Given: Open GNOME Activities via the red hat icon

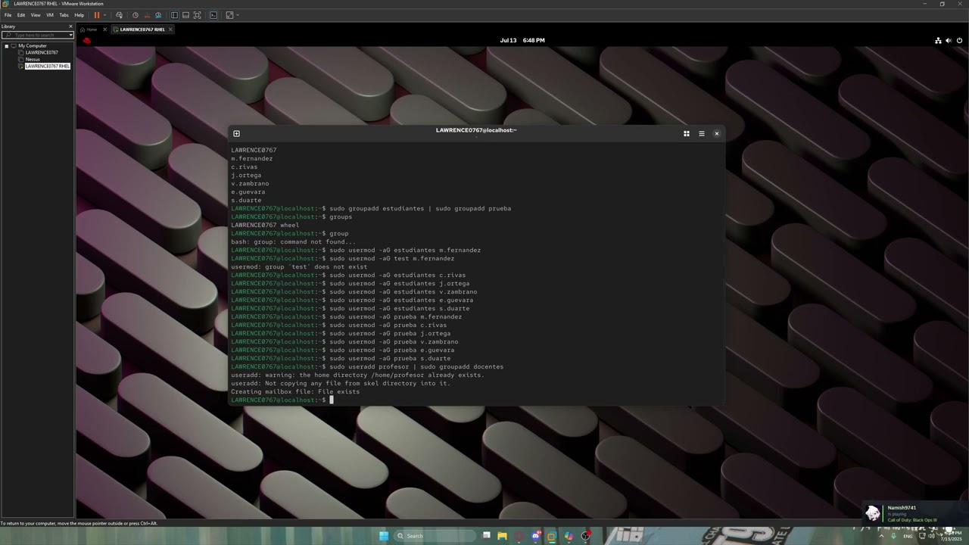Looking at the screenshot, I should point(87,40).
